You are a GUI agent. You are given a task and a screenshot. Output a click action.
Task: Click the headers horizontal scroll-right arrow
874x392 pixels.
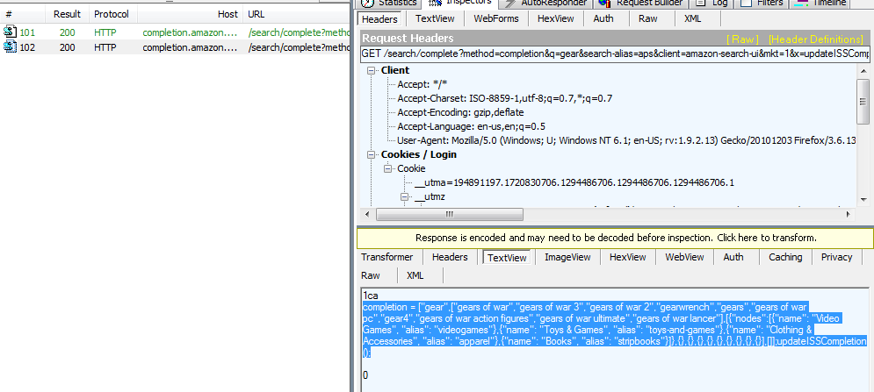point(849,214)
